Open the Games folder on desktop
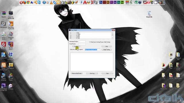This screenshot has height=103, width=184. click(x=171, y=86)
